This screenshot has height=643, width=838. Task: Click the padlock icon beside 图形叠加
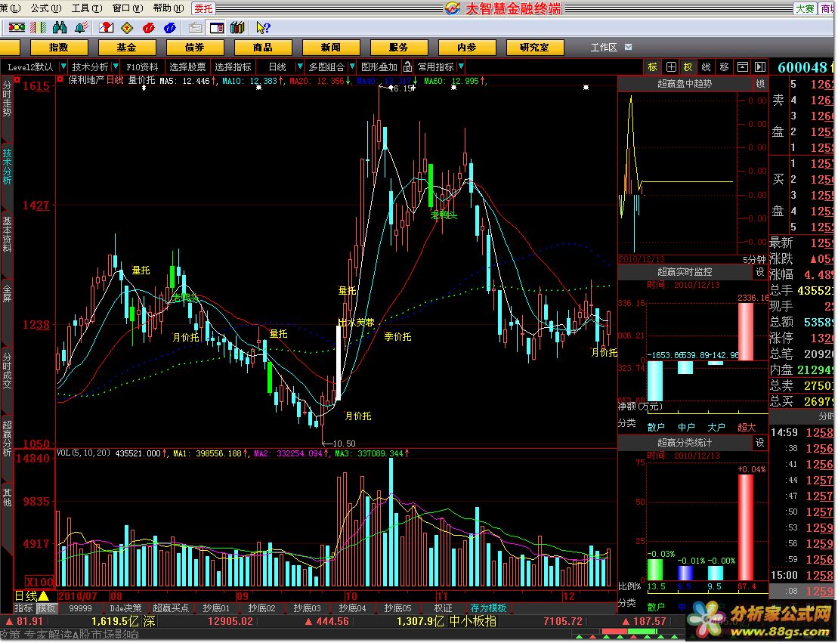[x=408, y=66]
